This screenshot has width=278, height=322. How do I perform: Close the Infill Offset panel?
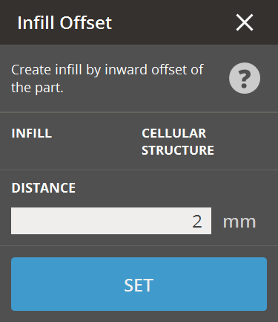[245, 22]
